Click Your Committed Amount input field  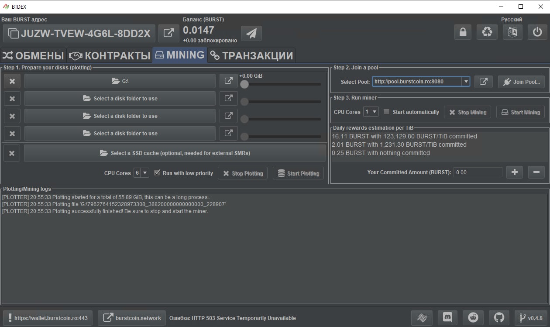pos(478,172)
